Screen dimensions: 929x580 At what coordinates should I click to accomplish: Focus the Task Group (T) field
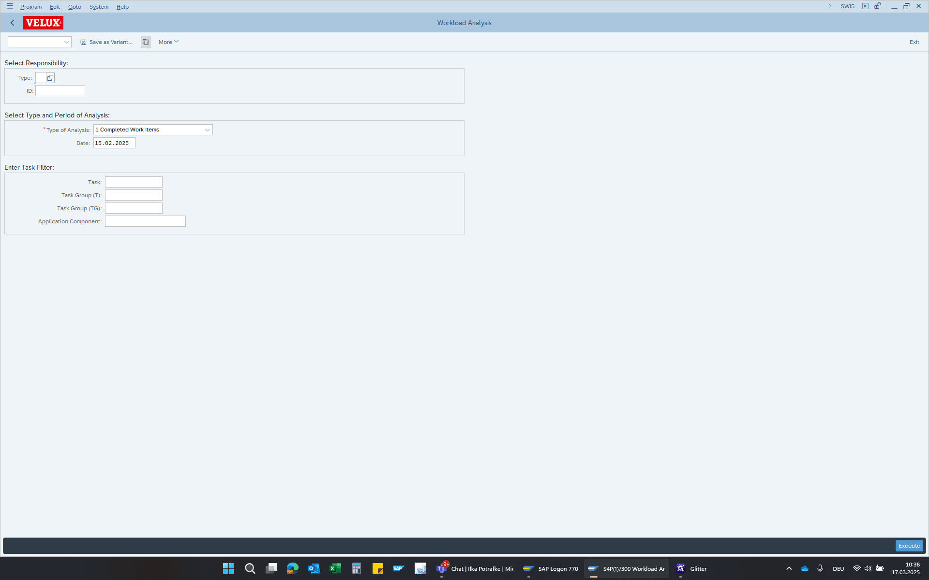click(x=134, y=195)
